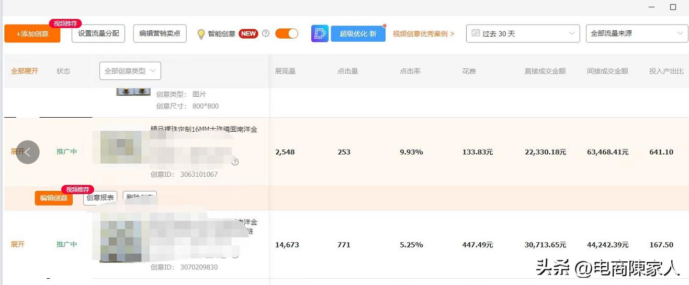Click the 9.93% click rate value
This screenshot has height=285, width=689.
[x=411, y=152]
